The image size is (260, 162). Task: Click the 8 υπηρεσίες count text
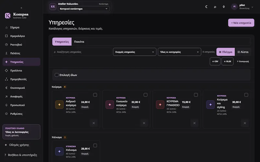point(209,52)
